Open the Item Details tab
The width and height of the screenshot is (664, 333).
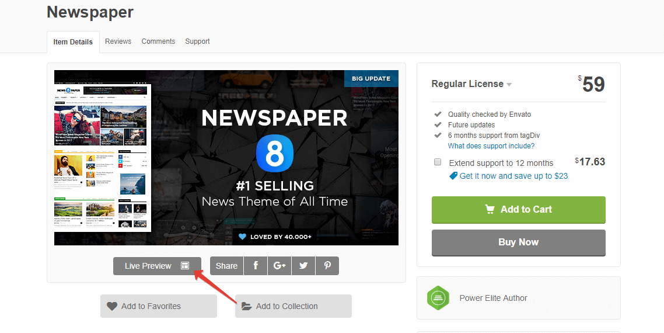coord(73,41)
